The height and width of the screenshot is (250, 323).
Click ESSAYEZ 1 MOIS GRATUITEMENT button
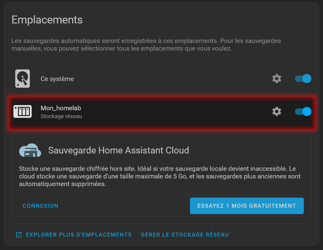pos(247,206)
